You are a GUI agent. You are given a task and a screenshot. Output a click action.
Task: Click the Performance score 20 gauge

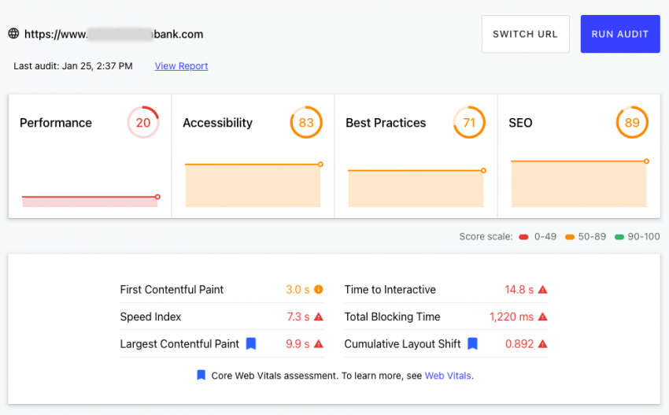tap(143, 123)
